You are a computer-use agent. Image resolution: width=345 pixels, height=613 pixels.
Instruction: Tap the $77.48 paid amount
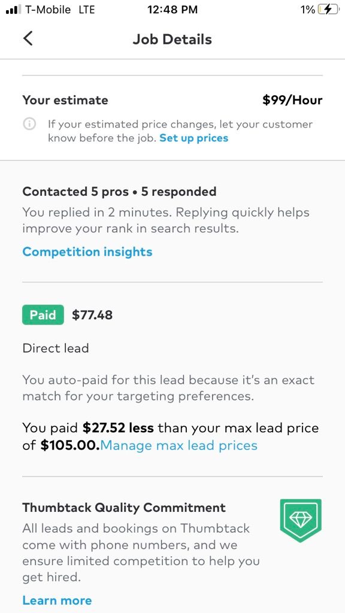92,315
